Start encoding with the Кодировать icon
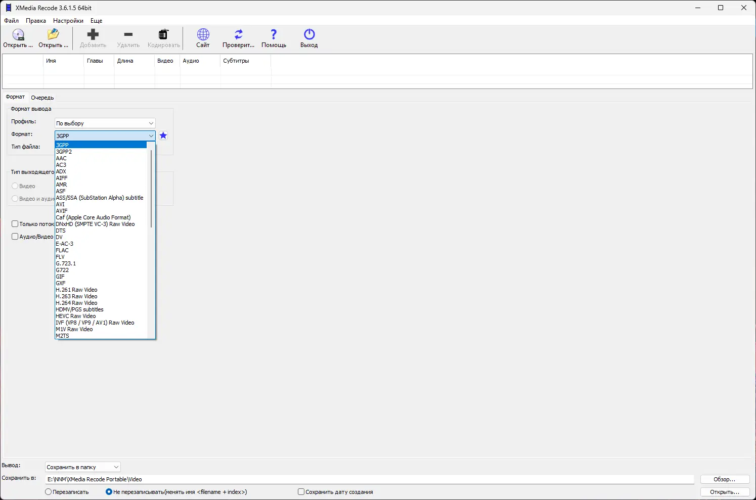The width and height of the screenshot is (756, 500). pos(163,34)
